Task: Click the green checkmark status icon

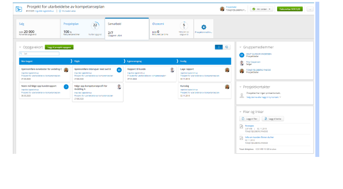Action: [x=254, y=9]
